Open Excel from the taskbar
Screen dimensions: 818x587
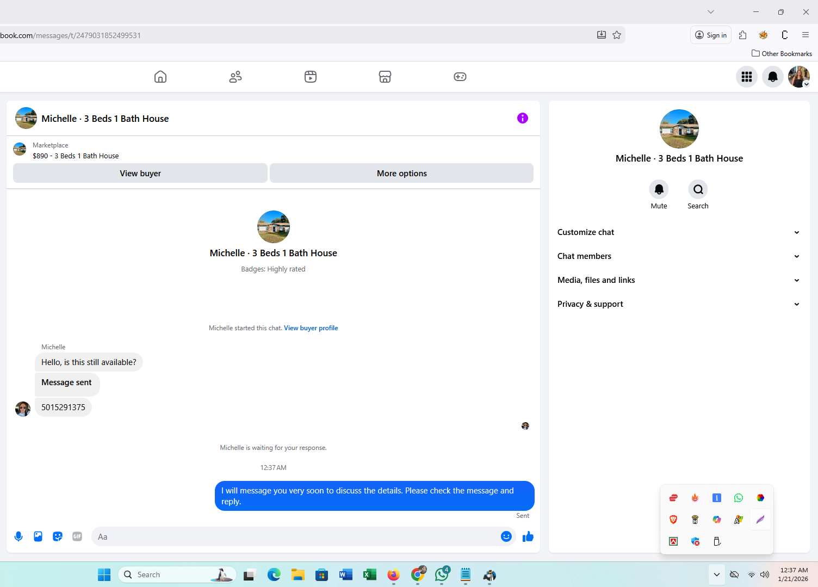coord(370,574)
